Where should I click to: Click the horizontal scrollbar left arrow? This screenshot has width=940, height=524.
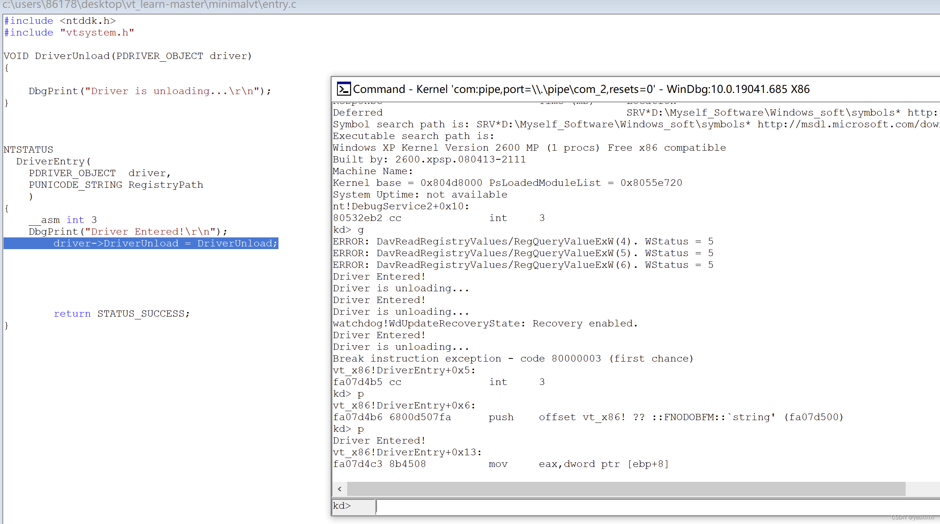pos(340,489)
